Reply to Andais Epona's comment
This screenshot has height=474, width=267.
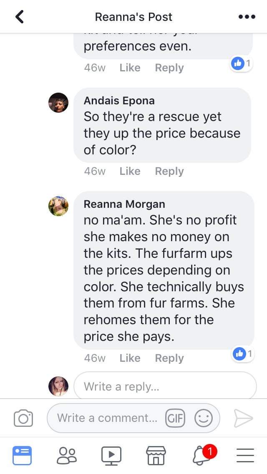(169, 171)
